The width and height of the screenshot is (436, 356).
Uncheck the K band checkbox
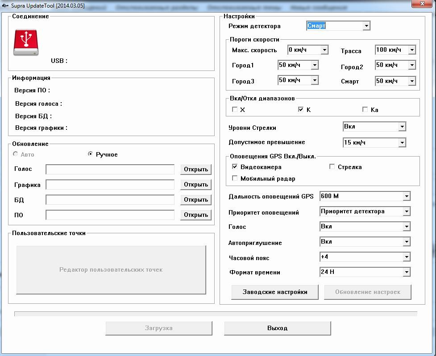pyautogui.click(x=301, y=110)
